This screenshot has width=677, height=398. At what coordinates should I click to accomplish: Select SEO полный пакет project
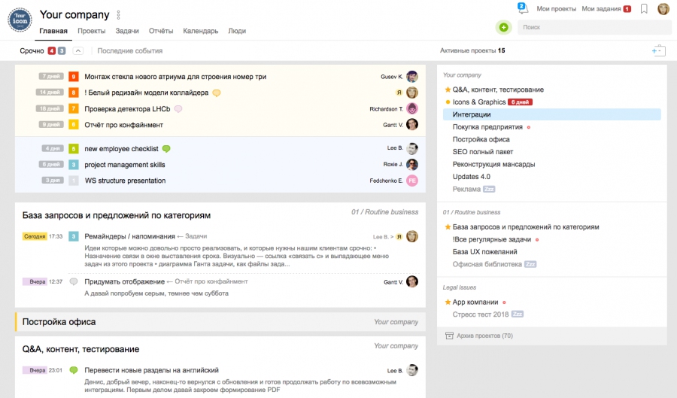[x=483, y=152]
